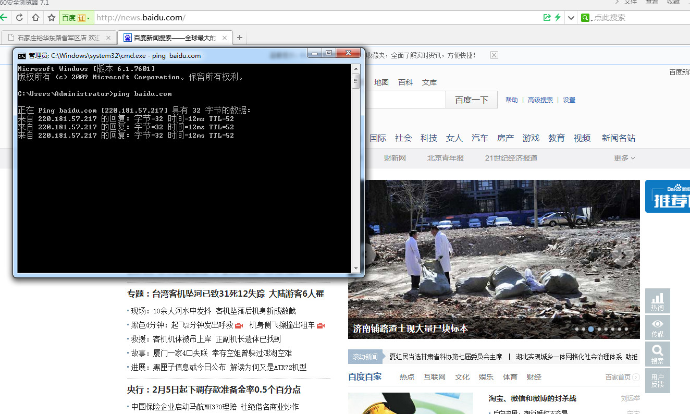The width and height of the screenshot is (690, 414).
Task: Reload the page with the refresh icon
Action: click(x=19, y=17)
